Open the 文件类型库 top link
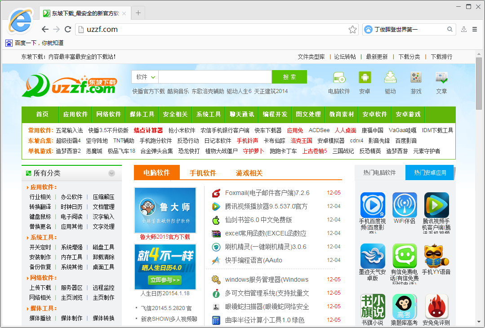Viewport: 485px width, 328px height. [x=311, y=57]
